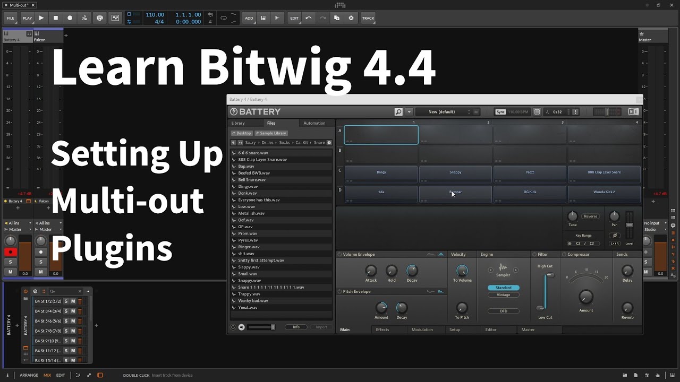Select the Vintage sampler engine mode
Viewport: 680px width, 382px height.
(504, 295)
